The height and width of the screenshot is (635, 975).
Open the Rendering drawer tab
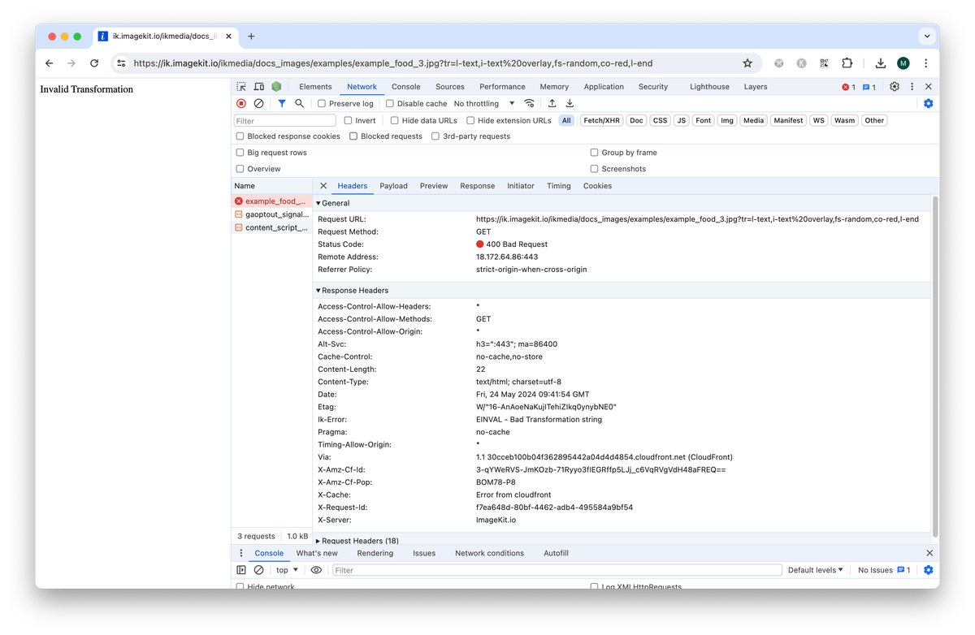(x=375, y=553)
